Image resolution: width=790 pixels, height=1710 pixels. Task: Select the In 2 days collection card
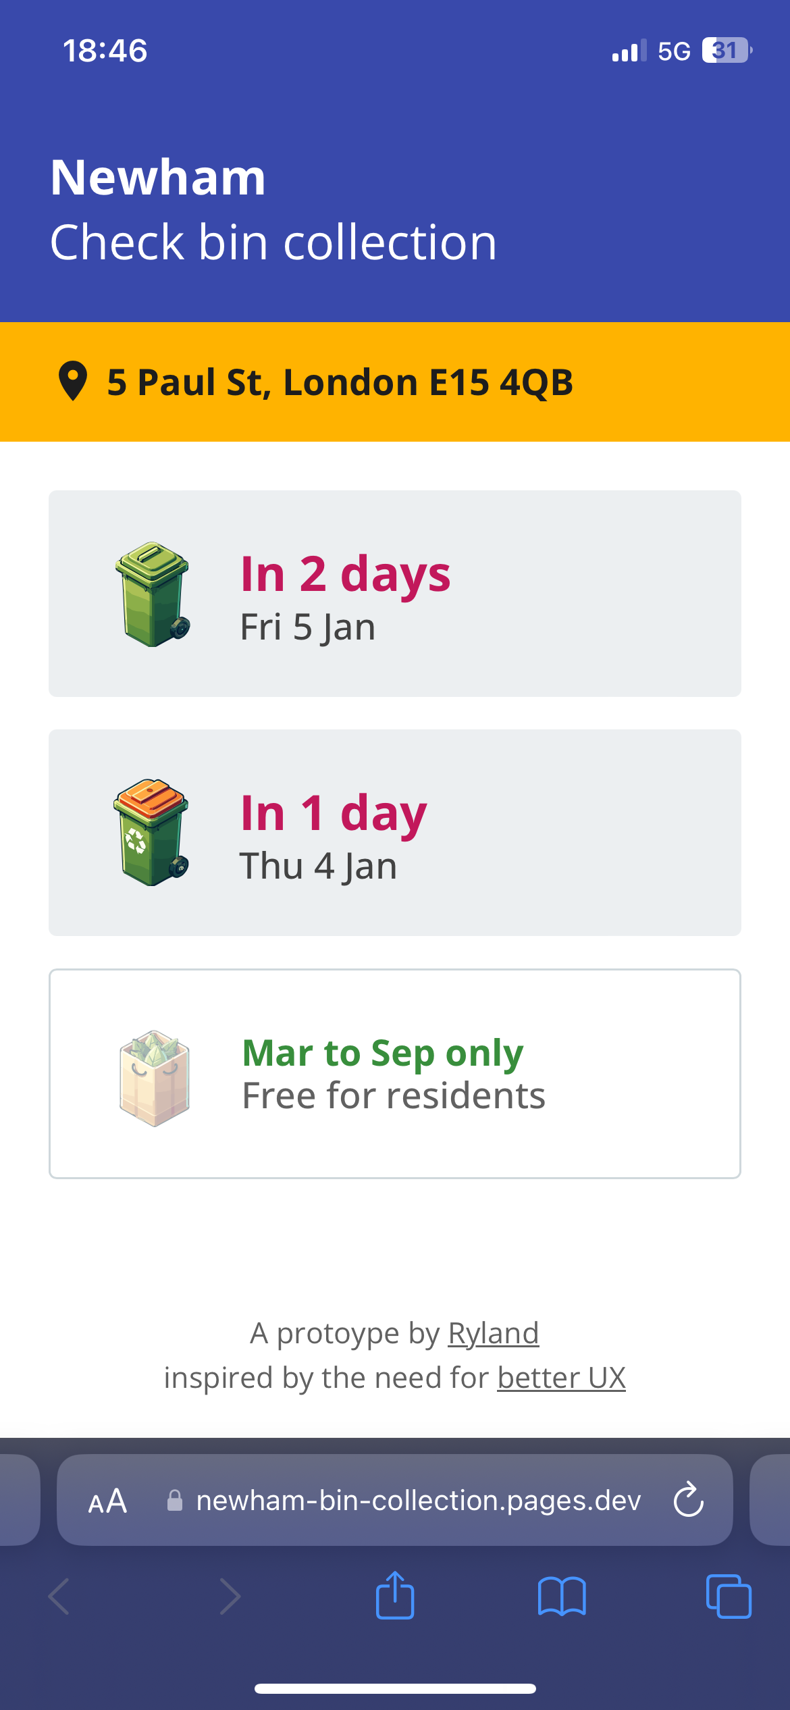pyautogui.click(x=395, y=594)
